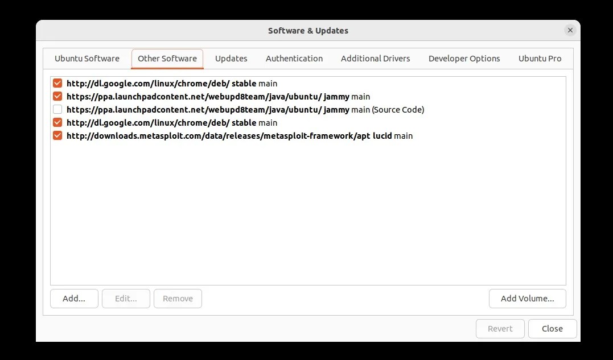Select the metasploit-framework repository row
The width and height of the screenshot is (613, 360).
(239, 135)
